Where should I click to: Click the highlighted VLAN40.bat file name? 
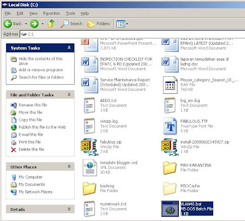191,204
